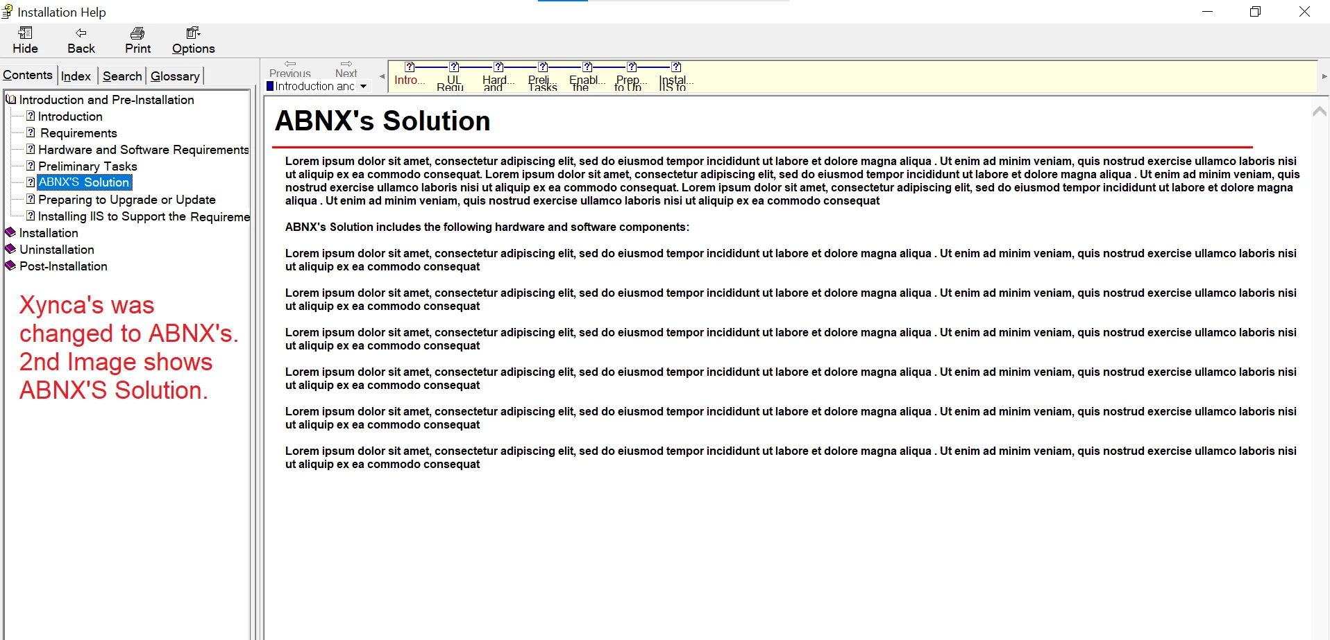Click the 'ABNX's Solution includes the following' line
The width and height of the screenshot is (1330, 640).
487,227
